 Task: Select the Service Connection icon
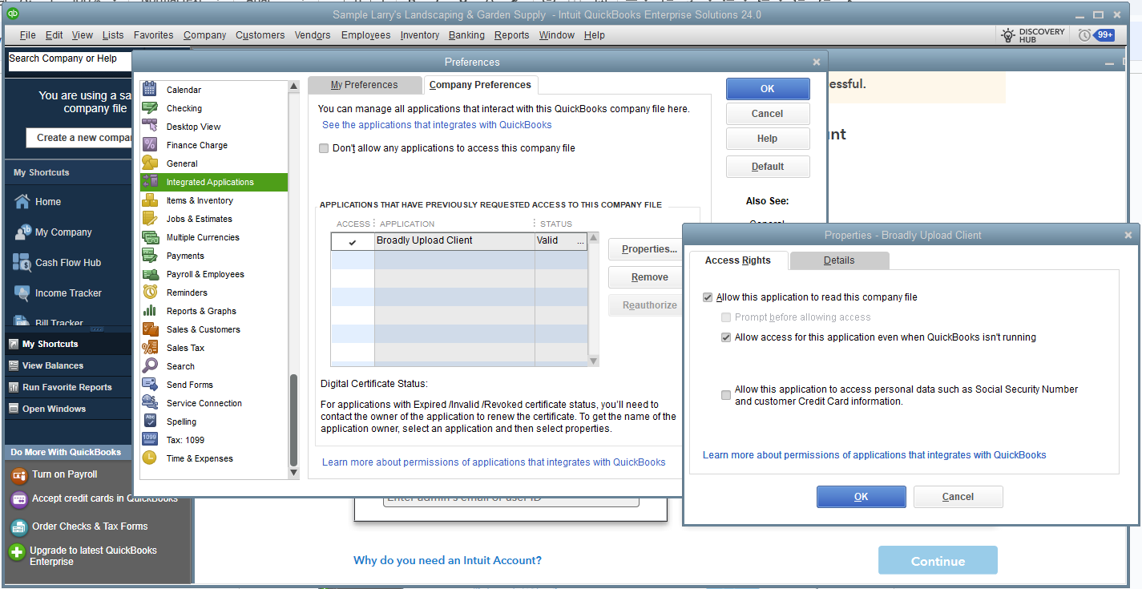click(150, 403)
